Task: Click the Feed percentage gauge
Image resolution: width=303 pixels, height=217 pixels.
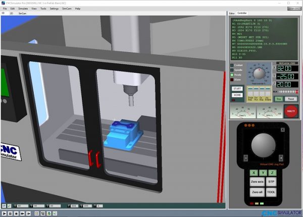Action: [x=243, y=112]
